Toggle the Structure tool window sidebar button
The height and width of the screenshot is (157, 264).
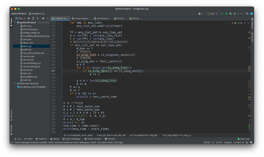point(11,115)
